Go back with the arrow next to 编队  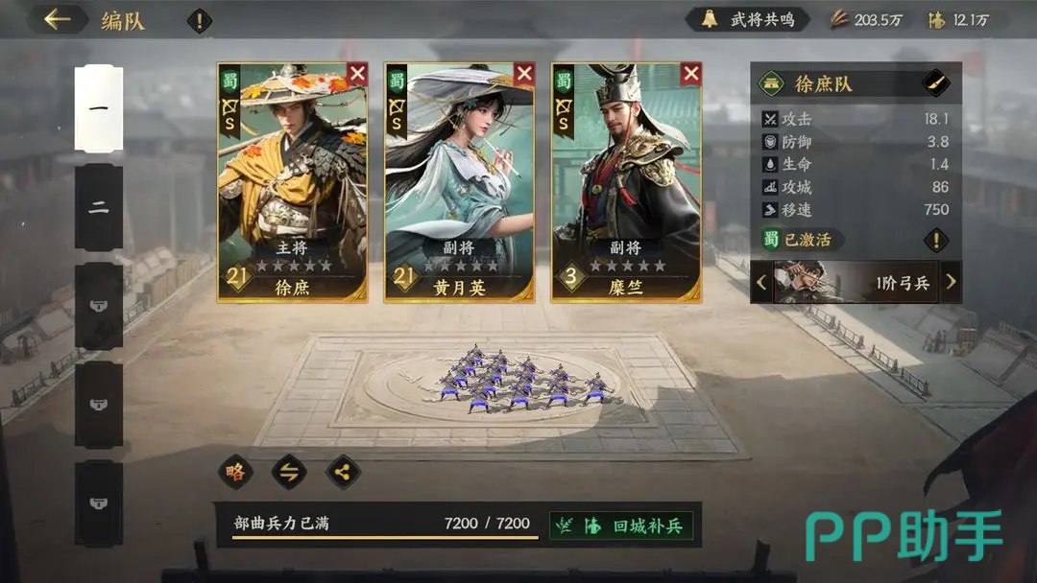58,20
